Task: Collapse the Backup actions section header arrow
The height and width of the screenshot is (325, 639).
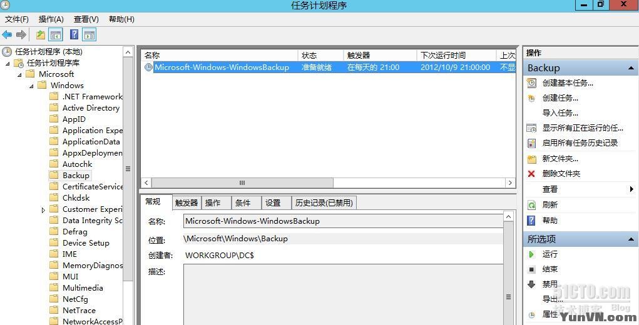Action: pyautogui.click(x=631, y=68)
